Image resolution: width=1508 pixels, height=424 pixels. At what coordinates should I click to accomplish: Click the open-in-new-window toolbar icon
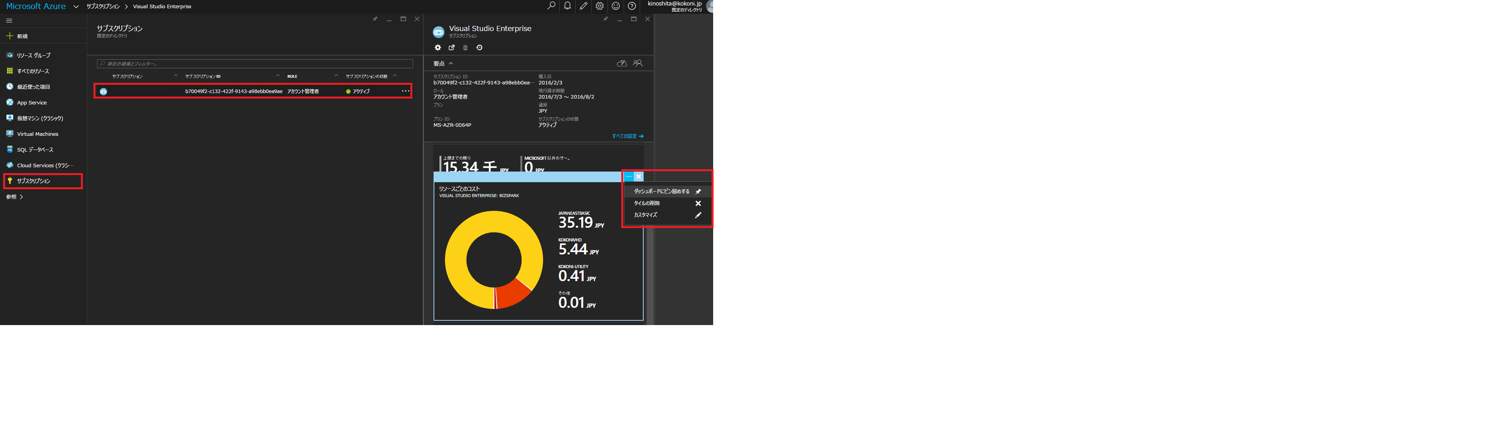pos(451,48)
